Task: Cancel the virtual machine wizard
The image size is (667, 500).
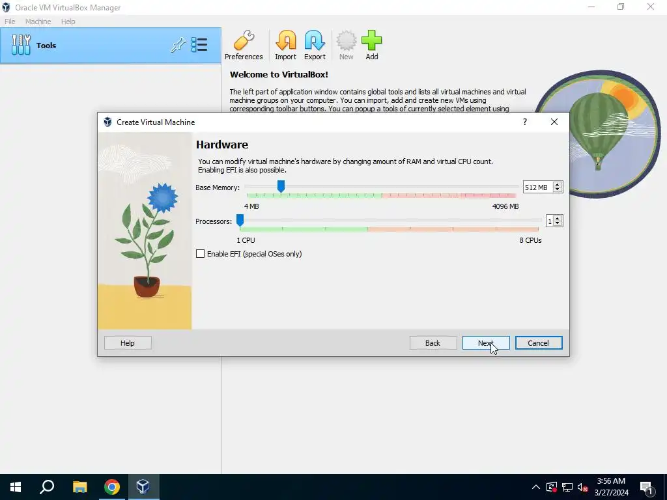Action: tap(539, 343)
